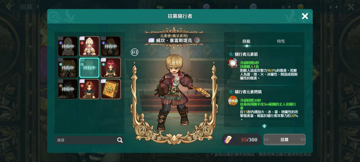This screenshot has width=360, height=162.
Task: Select the golden UR book thumbnail
Action: [x=111, y=89]
